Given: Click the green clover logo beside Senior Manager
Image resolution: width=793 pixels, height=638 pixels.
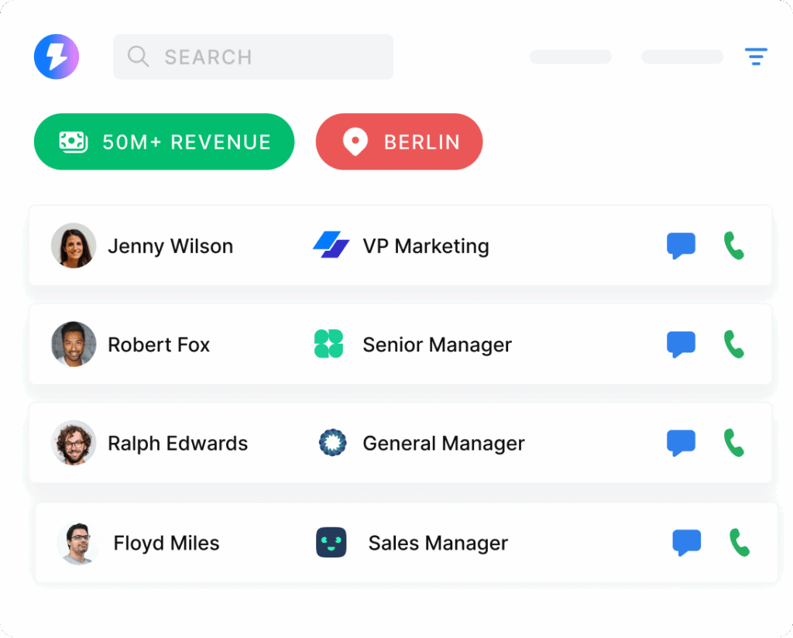Looking at the screenshot, I should click(328, 344).
